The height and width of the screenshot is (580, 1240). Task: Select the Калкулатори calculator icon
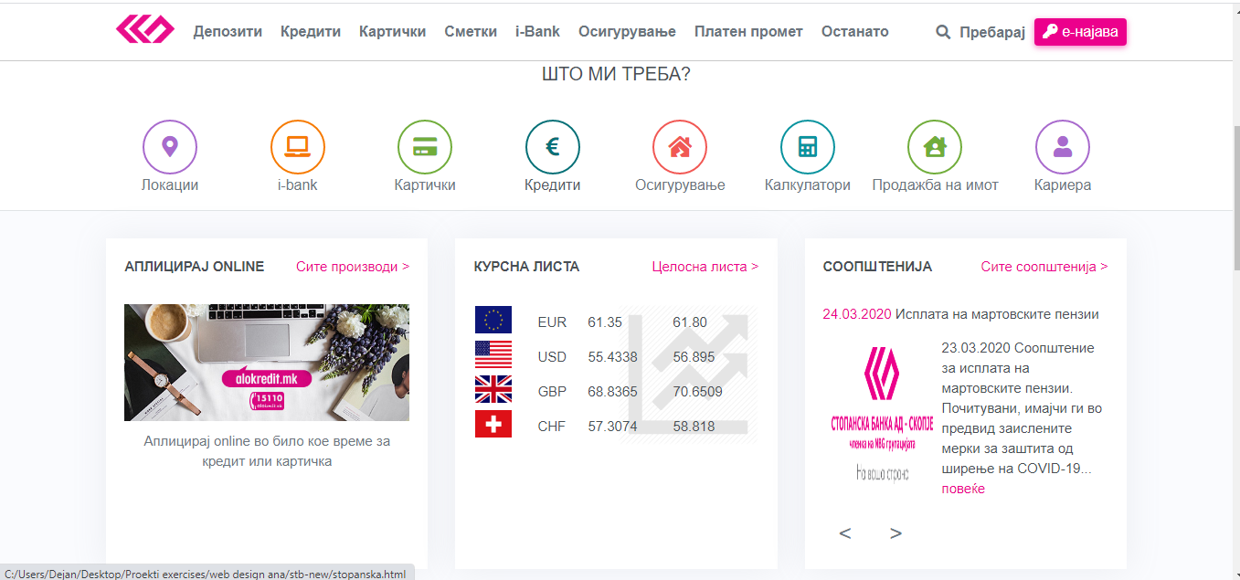(807, 147)
